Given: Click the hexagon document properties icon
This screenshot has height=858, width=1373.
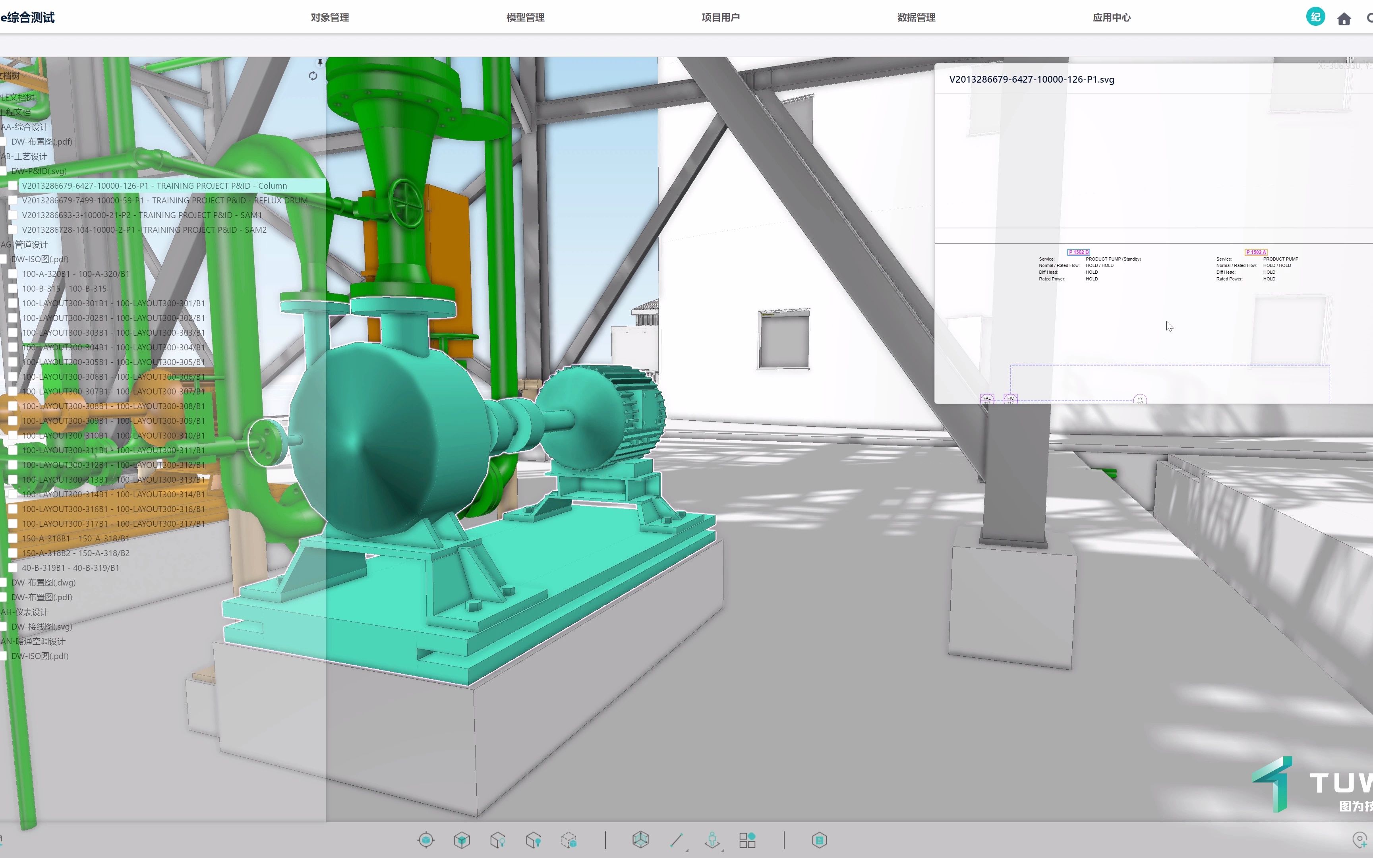Looking at the screenshot, I should 819,840.
